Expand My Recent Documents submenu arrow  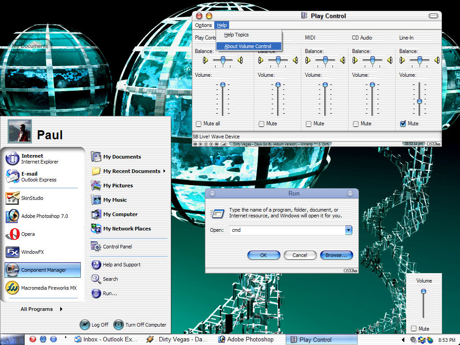(x=164, y=171)
